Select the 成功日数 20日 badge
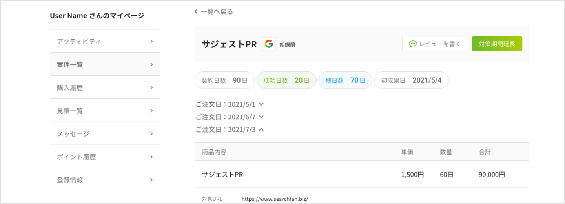Screen dimensions: 565x204 [286, 80]
